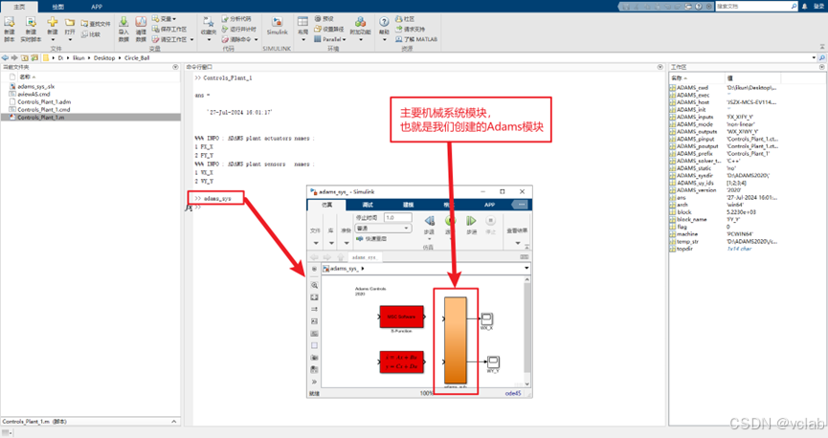The height and width of the screenshot is (438, 828).
Task: Click the New Live Script icon
Action: click(x=31, y=22)
